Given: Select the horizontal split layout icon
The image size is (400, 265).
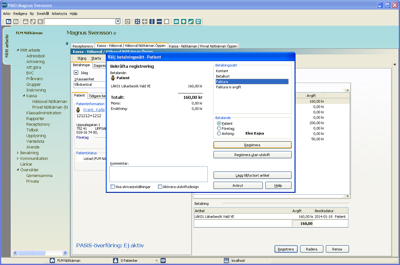Looking at the screenshot, I should coord(159,22).
